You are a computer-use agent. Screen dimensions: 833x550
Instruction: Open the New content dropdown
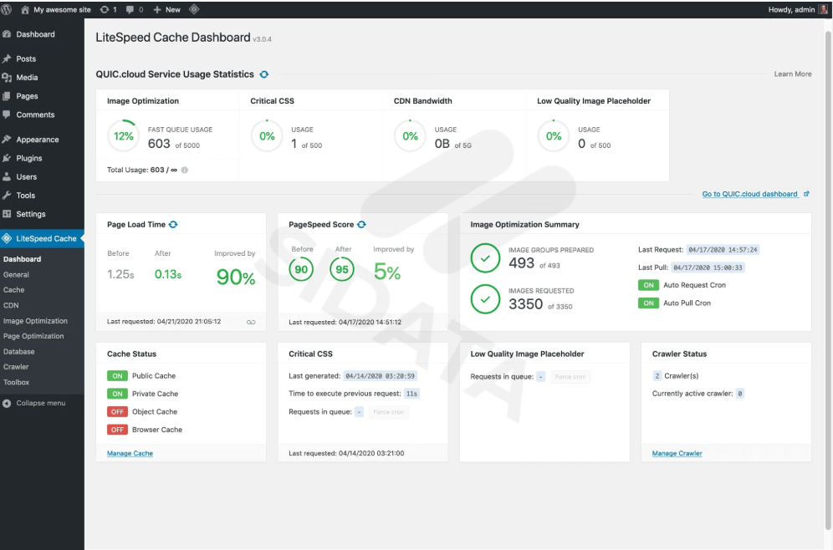pos(166,9)
